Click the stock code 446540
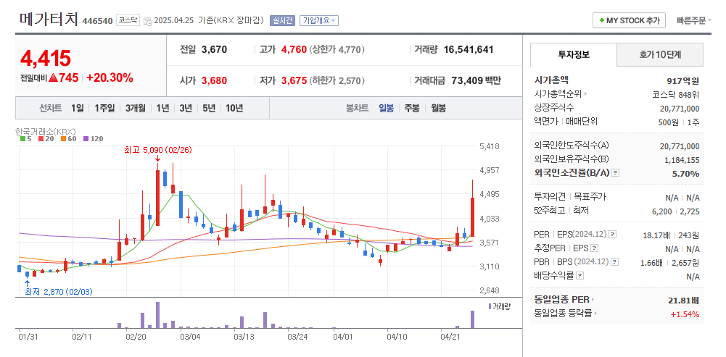The image size is (726, 357). point(97,21)
